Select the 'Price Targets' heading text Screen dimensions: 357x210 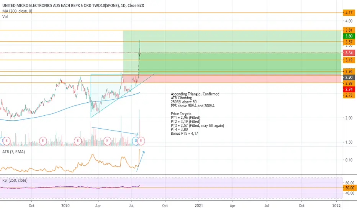pos(181,114)
